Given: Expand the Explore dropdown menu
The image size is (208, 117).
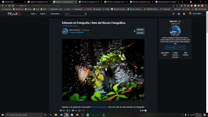Looking at the screenshot, I should pyautogui.click(x=43, y=14).
